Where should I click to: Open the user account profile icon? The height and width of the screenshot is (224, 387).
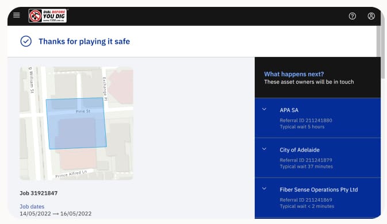pyautogui.click(x=371, y=16)
